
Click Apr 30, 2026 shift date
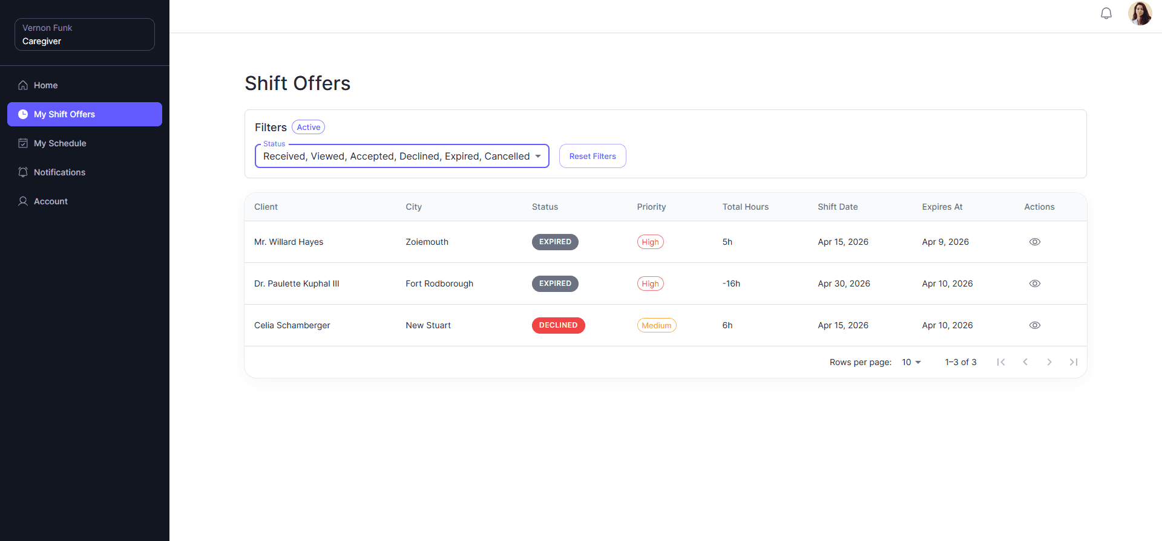844,283
